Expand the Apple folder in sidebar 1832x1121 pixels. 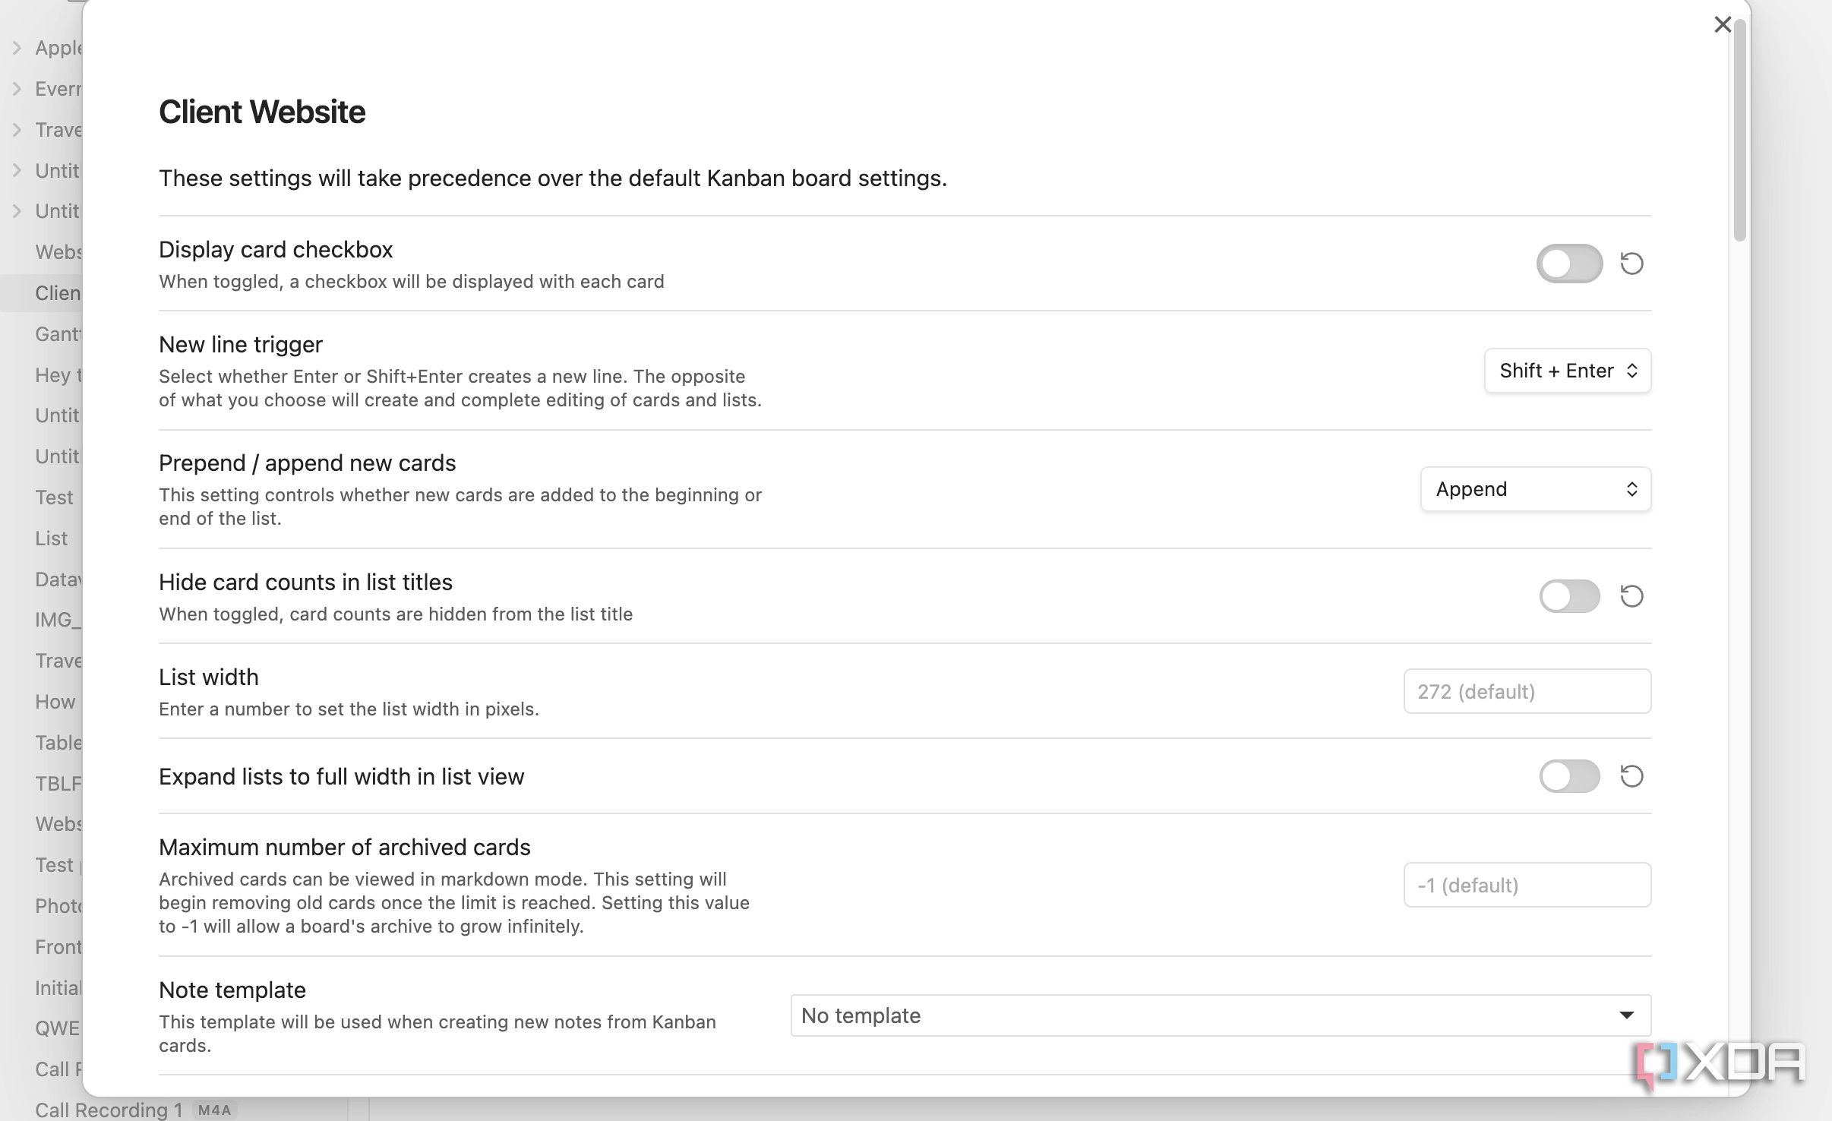coord(17,48)
